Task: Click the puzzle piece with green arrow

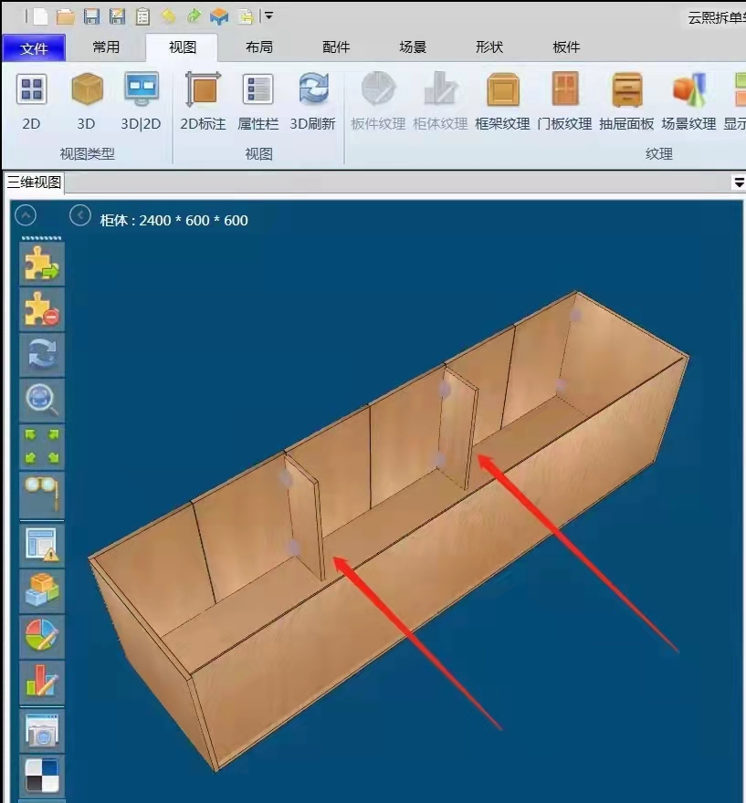Action: tap(42, 264)
